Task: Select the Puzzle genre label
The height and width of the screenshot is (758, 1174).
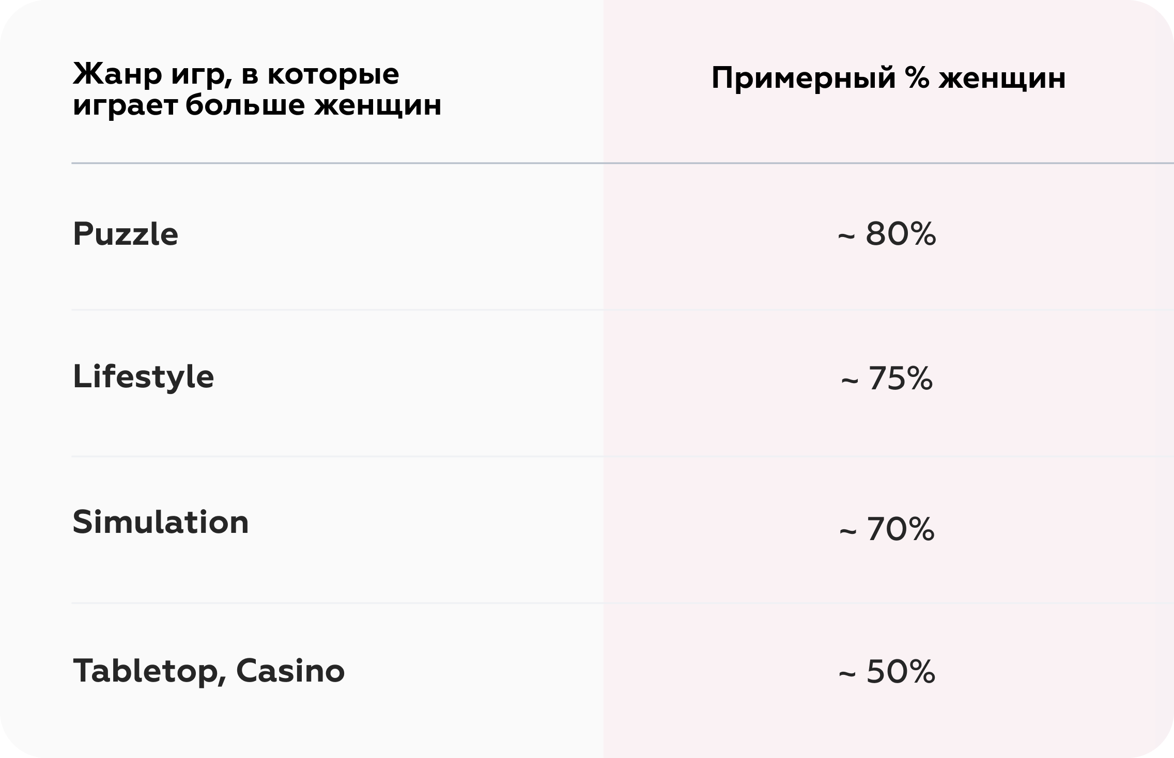Action: point(126,234)
